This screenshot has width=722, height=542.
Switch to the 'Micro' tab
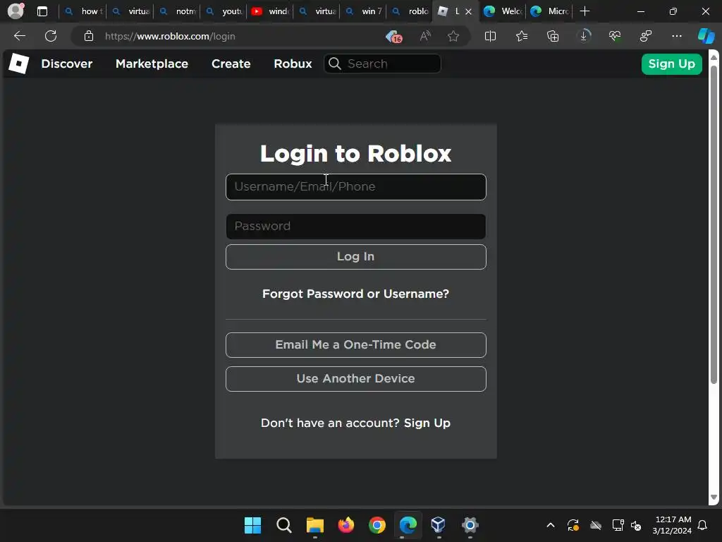pos(549,11)
